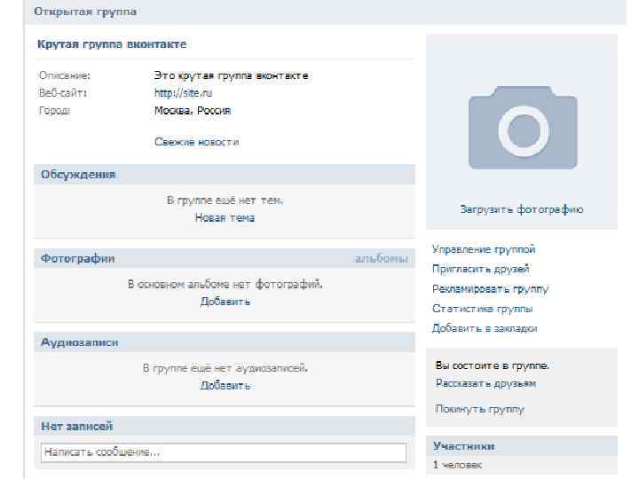Click the text В группе ещё нет тем
Screen dimensions: 639x479
click(225, 200)
